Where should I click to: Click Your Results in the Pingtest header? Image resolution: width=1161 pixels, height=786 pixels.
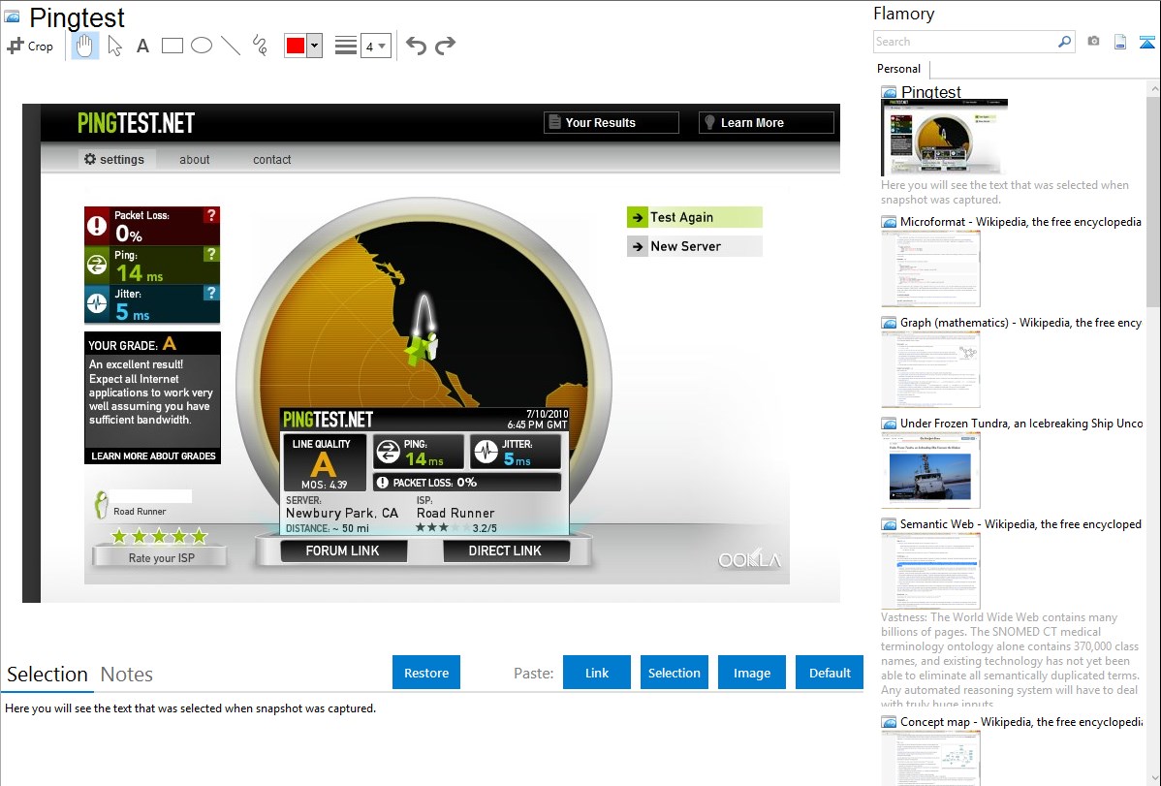point(612,122)
